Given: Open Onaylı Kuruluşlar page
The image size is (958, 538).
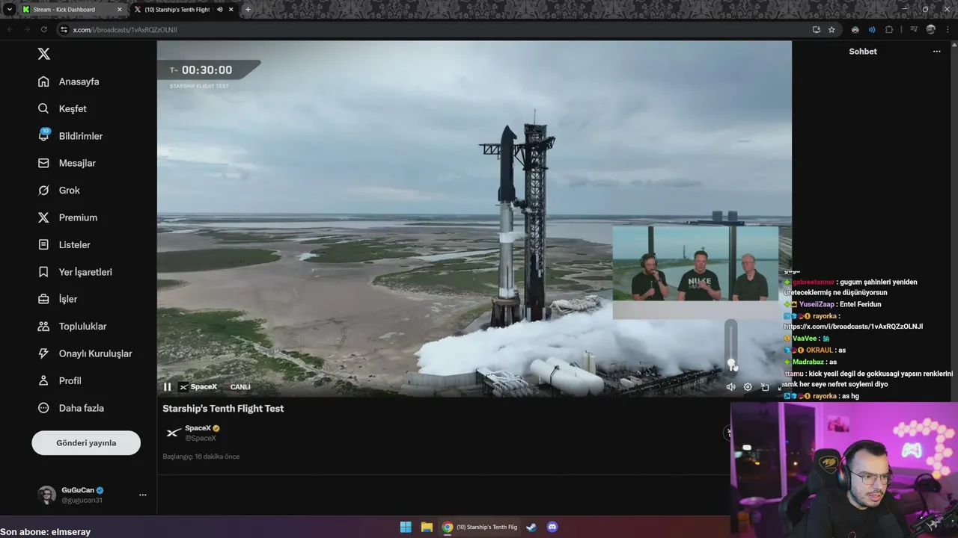Looking at the screenshot, I should click(x=85, y=353).
